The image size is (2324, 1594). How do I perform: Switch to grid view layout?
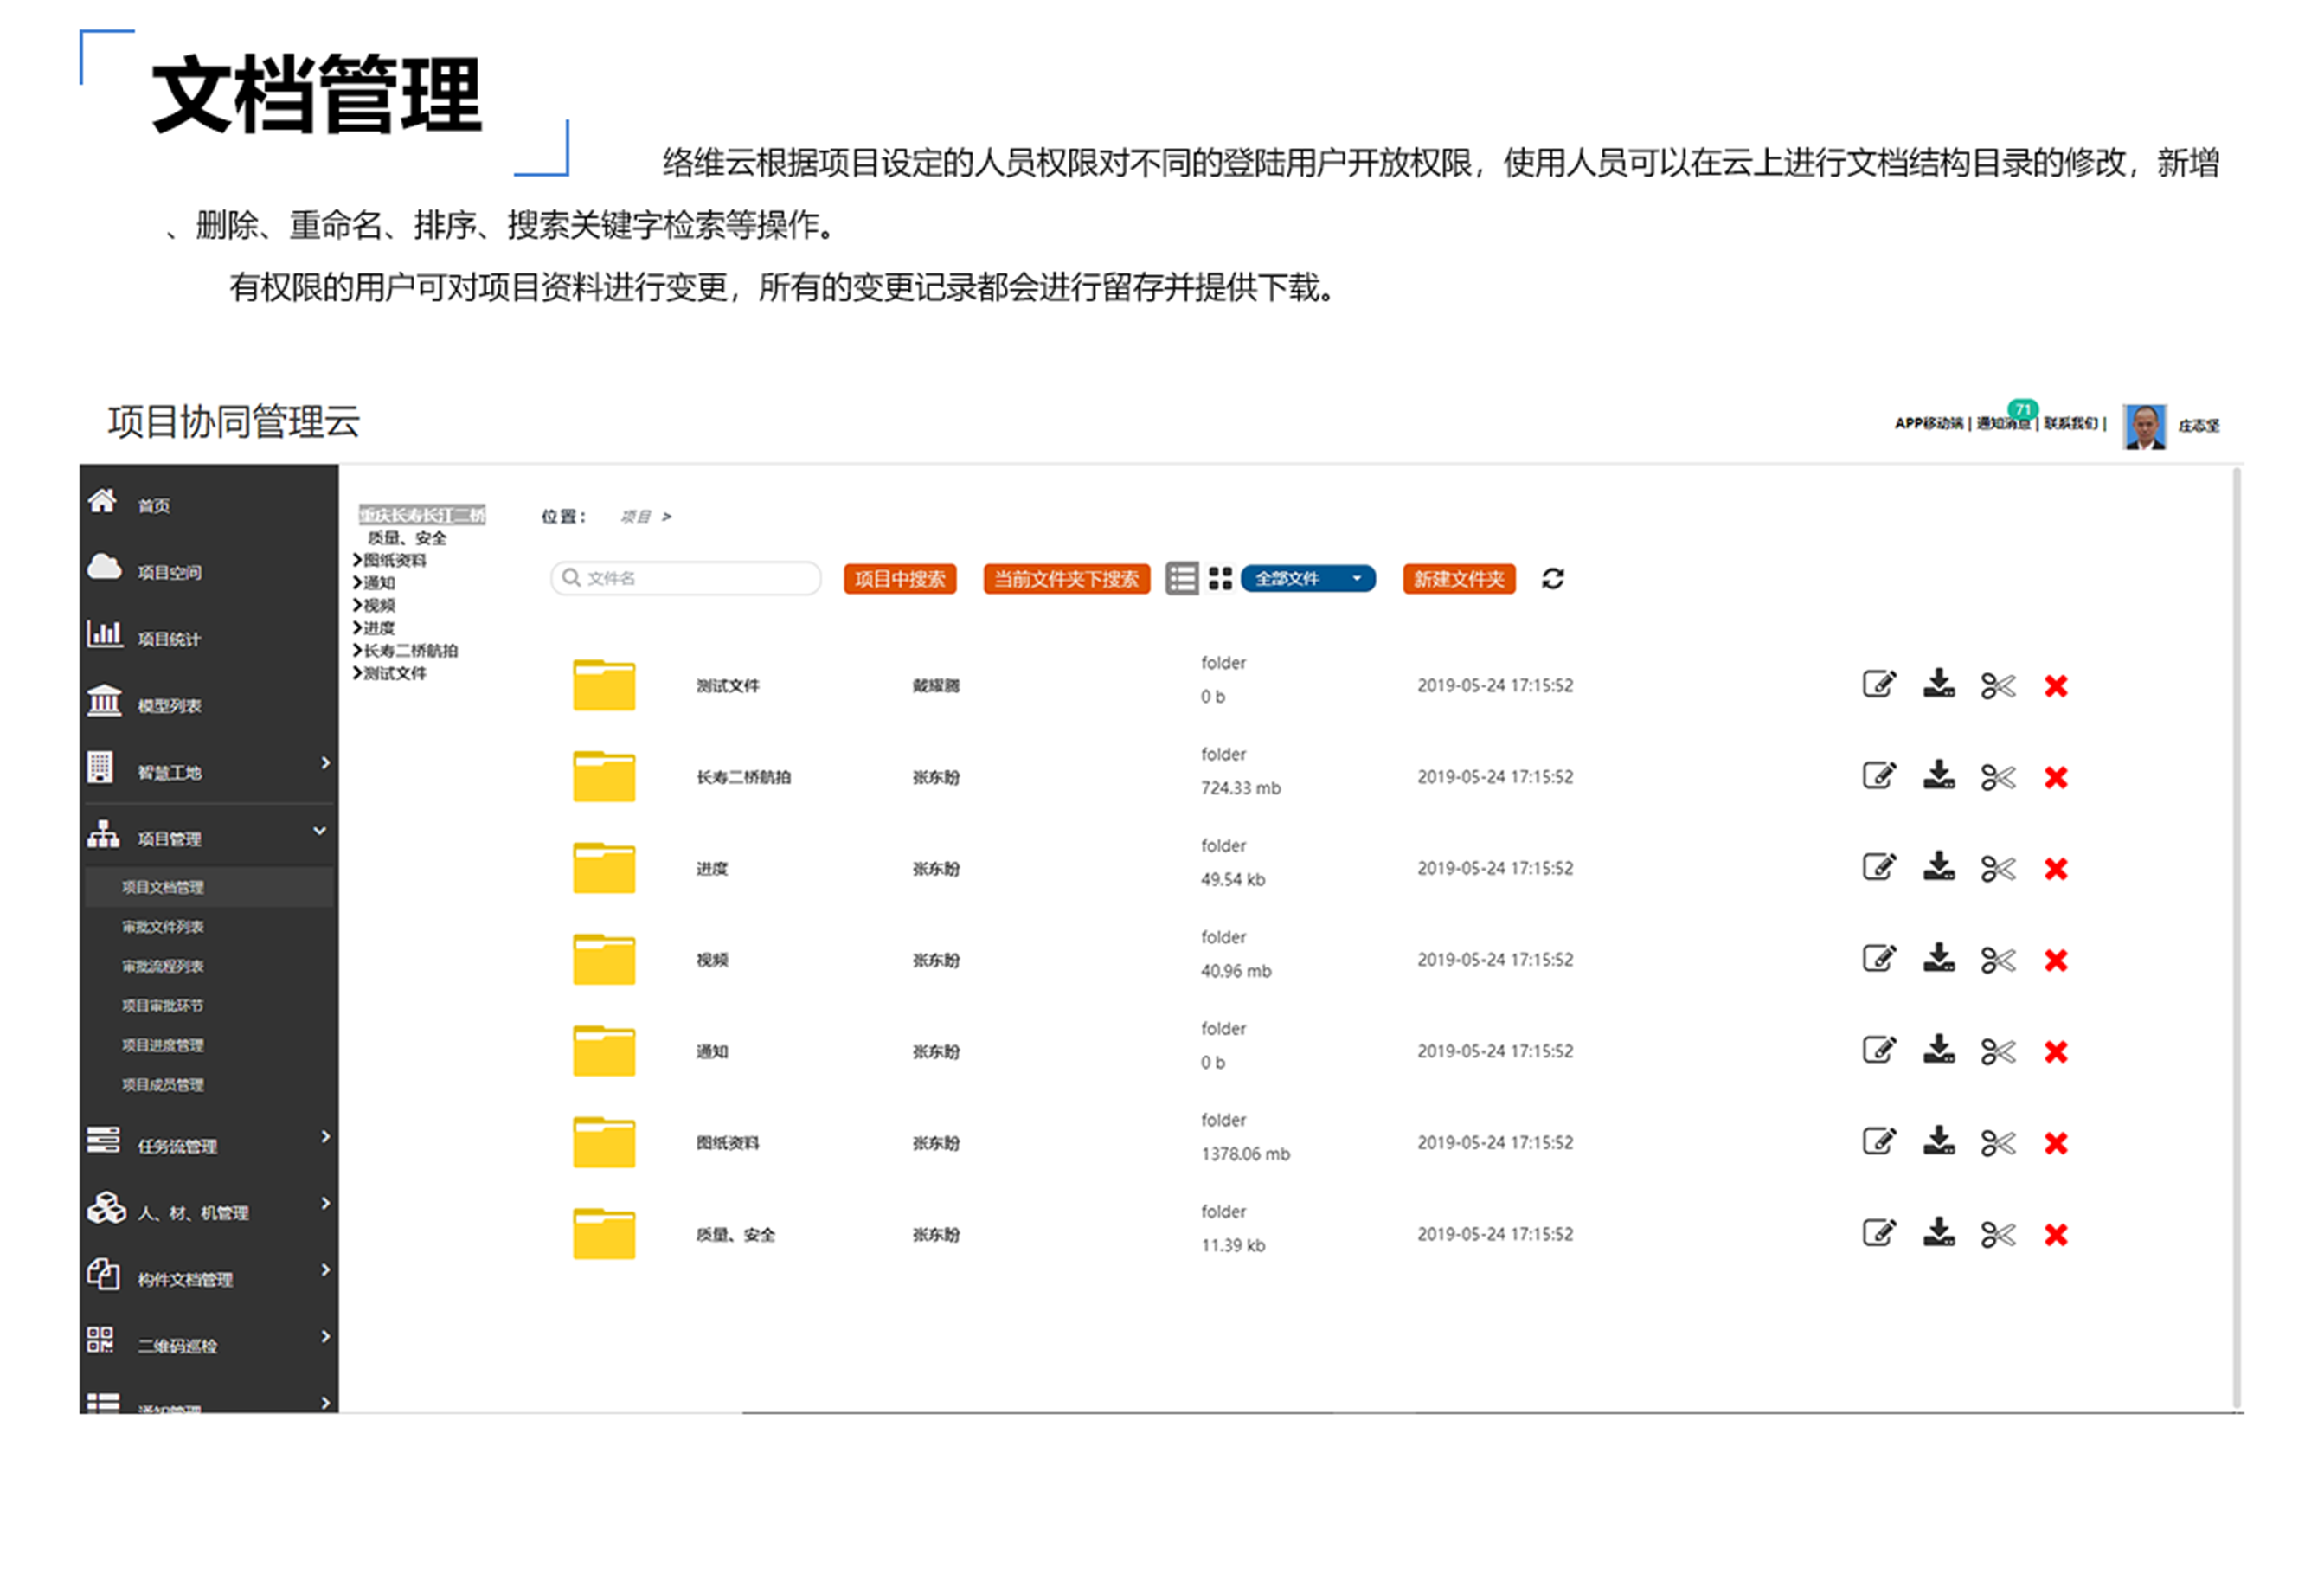coord(1220,578)
